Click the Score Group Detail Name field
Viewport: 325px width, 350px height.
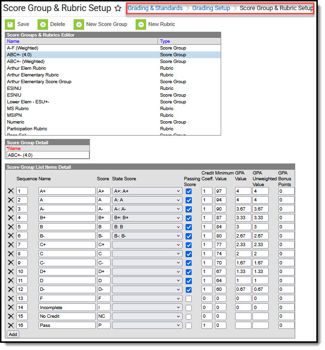[x=48, y=155]
